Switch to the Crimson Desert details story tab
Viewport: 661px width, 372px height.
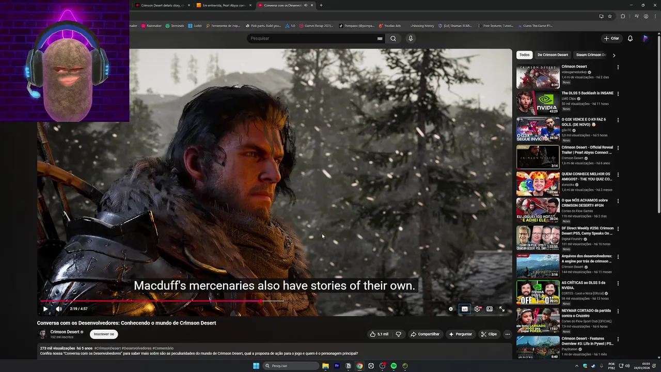click(x=162, y=5)
